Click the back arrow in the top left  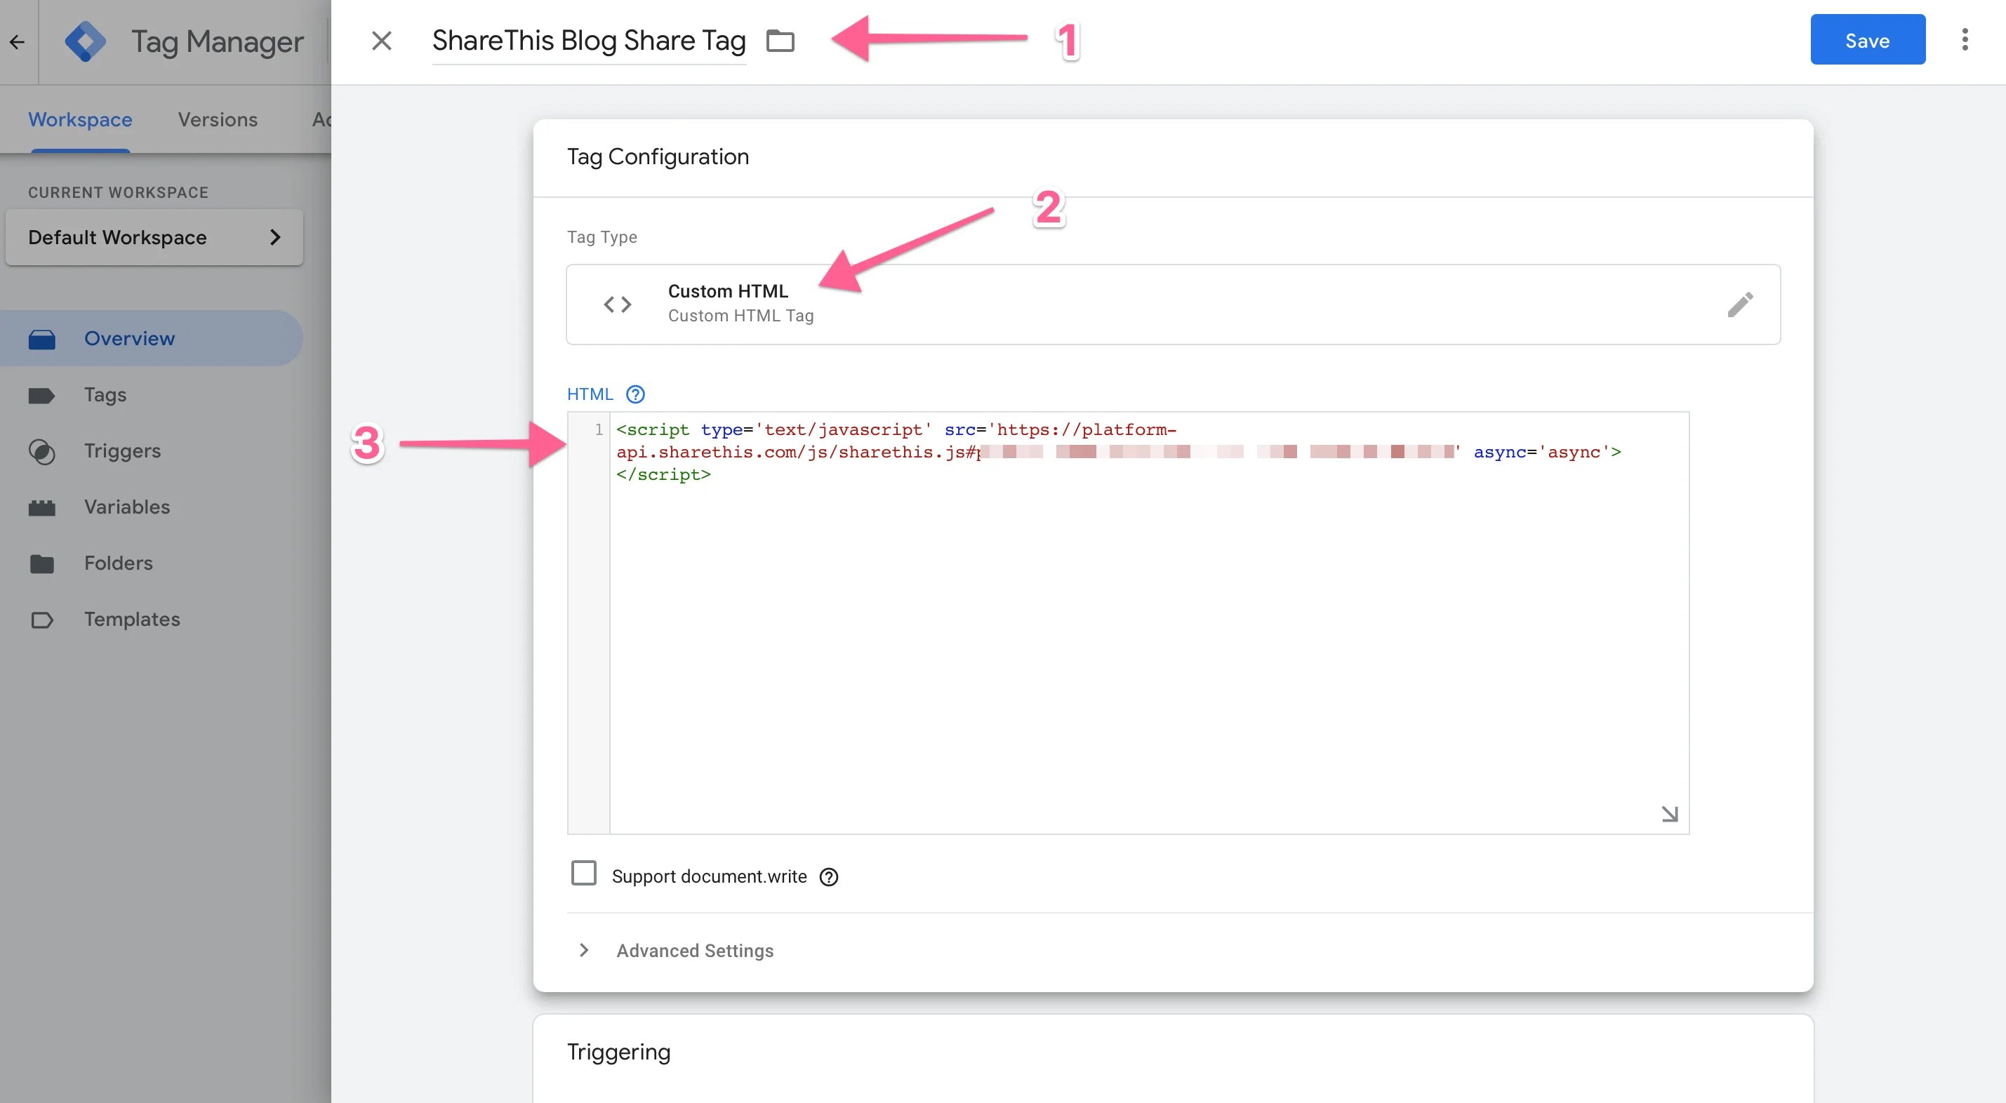(x=17, y=42)
